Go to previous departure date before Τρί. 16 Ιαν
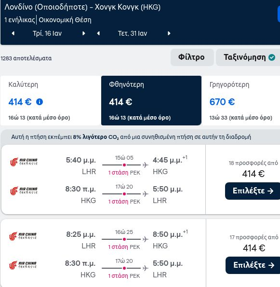280x287 pixels. point(13,33)
